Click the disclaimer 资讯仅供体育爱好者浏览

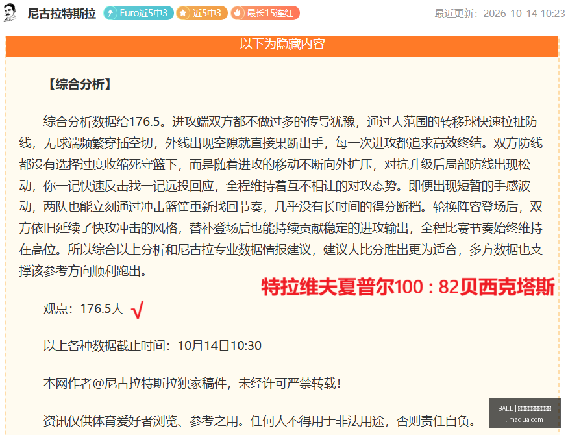[110, 421]
